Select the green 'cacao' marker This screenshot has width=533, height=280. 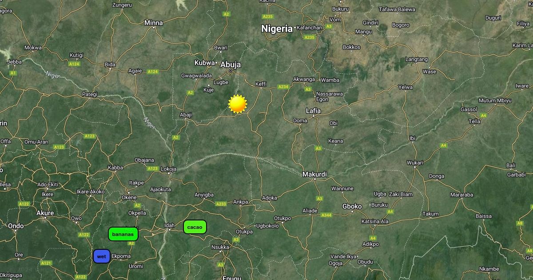[x=195, y=227]
